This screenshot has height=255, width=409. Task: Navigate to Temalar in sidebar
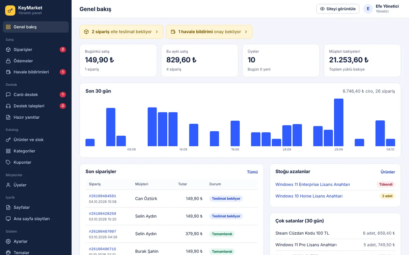tap(36, 252)
